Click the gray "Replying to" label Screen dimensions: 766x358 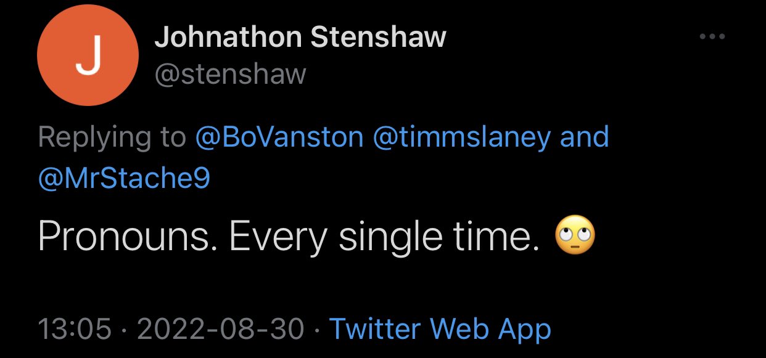[x=112, y=138]
